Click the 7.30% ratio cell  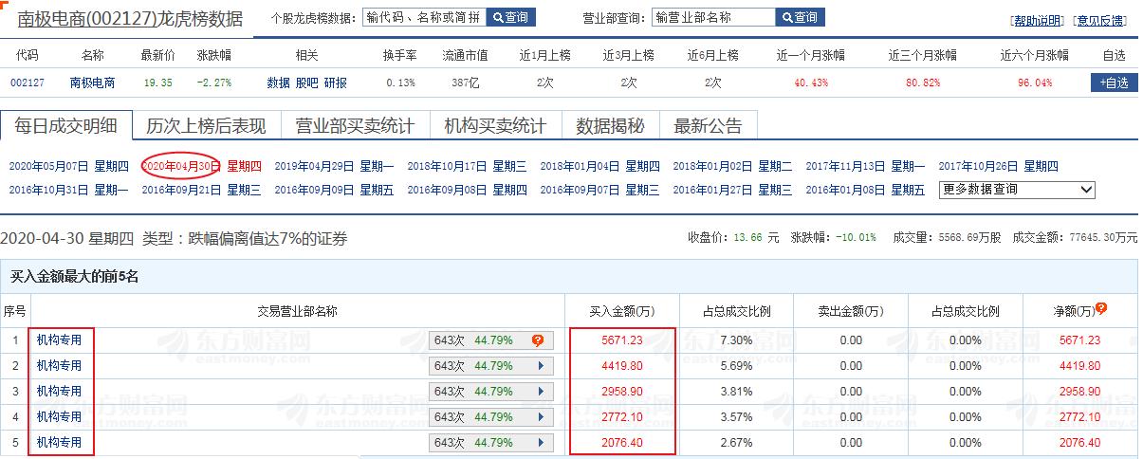[736, 340]
